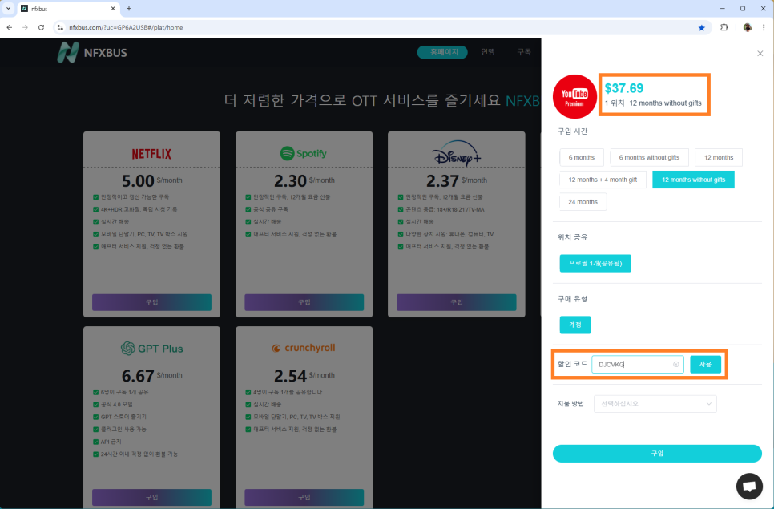Bookmark this page with the star icon
Image resolution: width=774 pixels, height=509 pixels.
(x=701, y=27)
